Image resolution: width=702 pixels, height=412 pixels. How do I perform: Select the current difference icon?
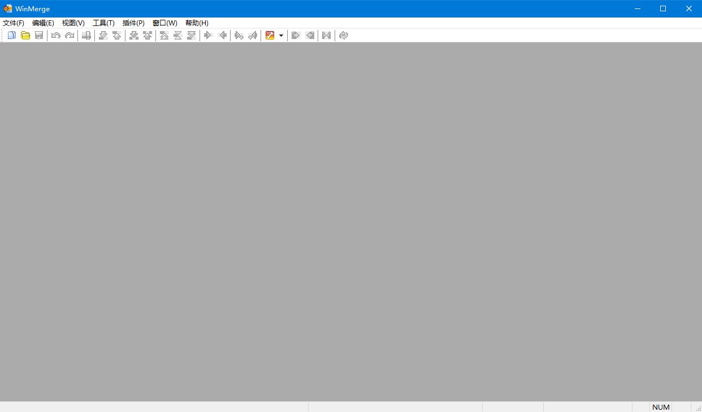click(x=177, y=35)
